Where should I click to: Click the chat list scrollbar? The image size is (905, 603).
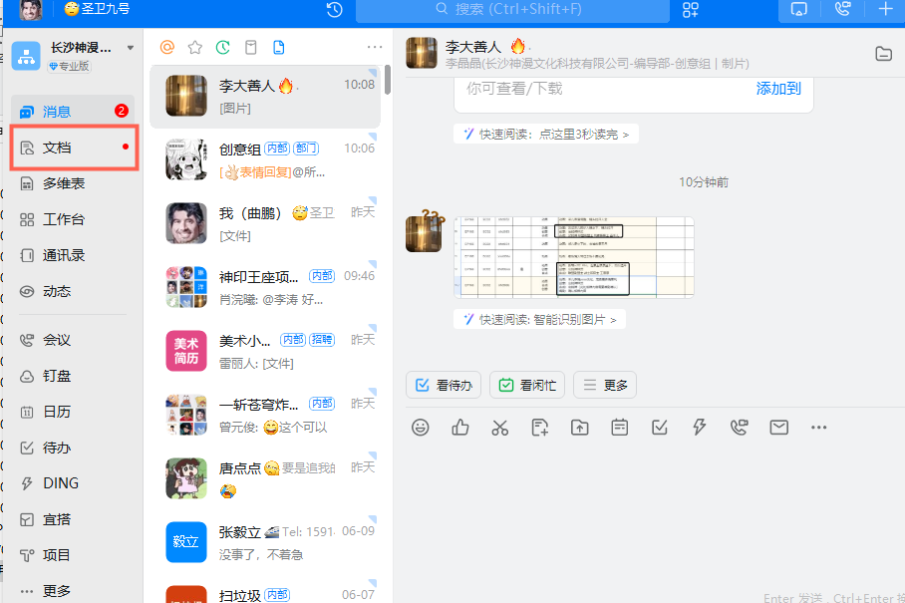pos(388,80)
